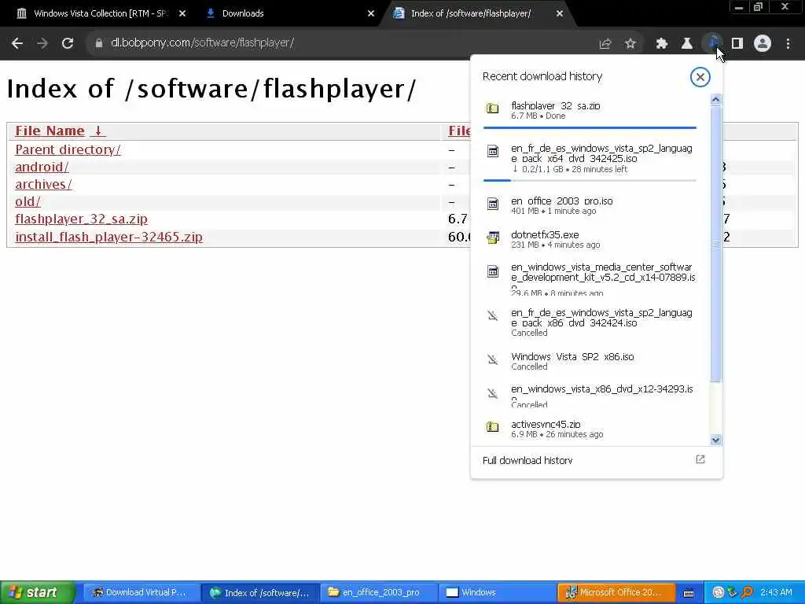Go back using the browser back arrow
The image size is (805, 604).
(17, 43)
